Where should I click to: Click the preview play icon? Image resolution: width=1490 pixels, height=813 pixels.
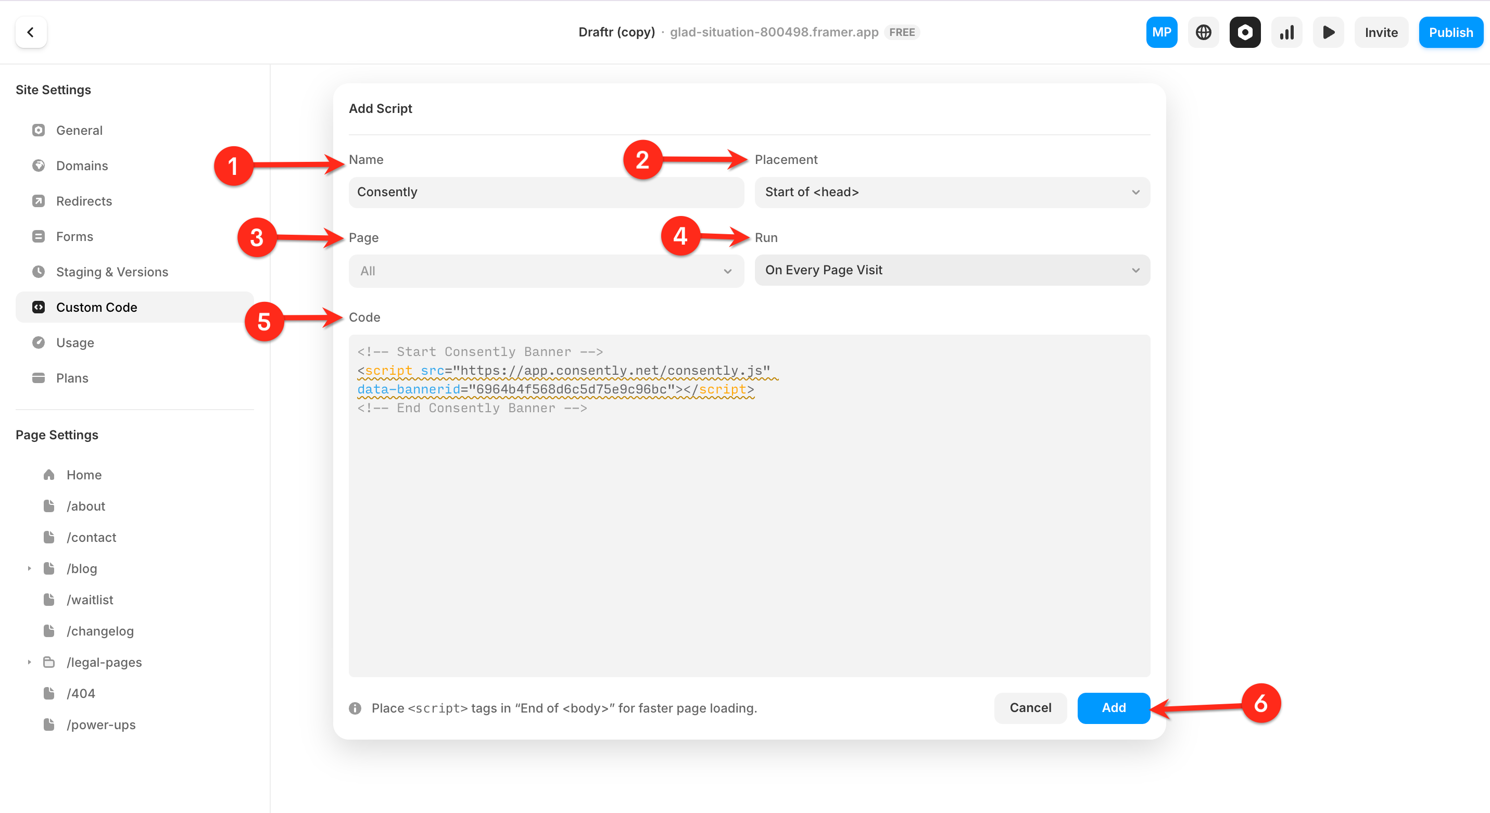[1328, 32]
